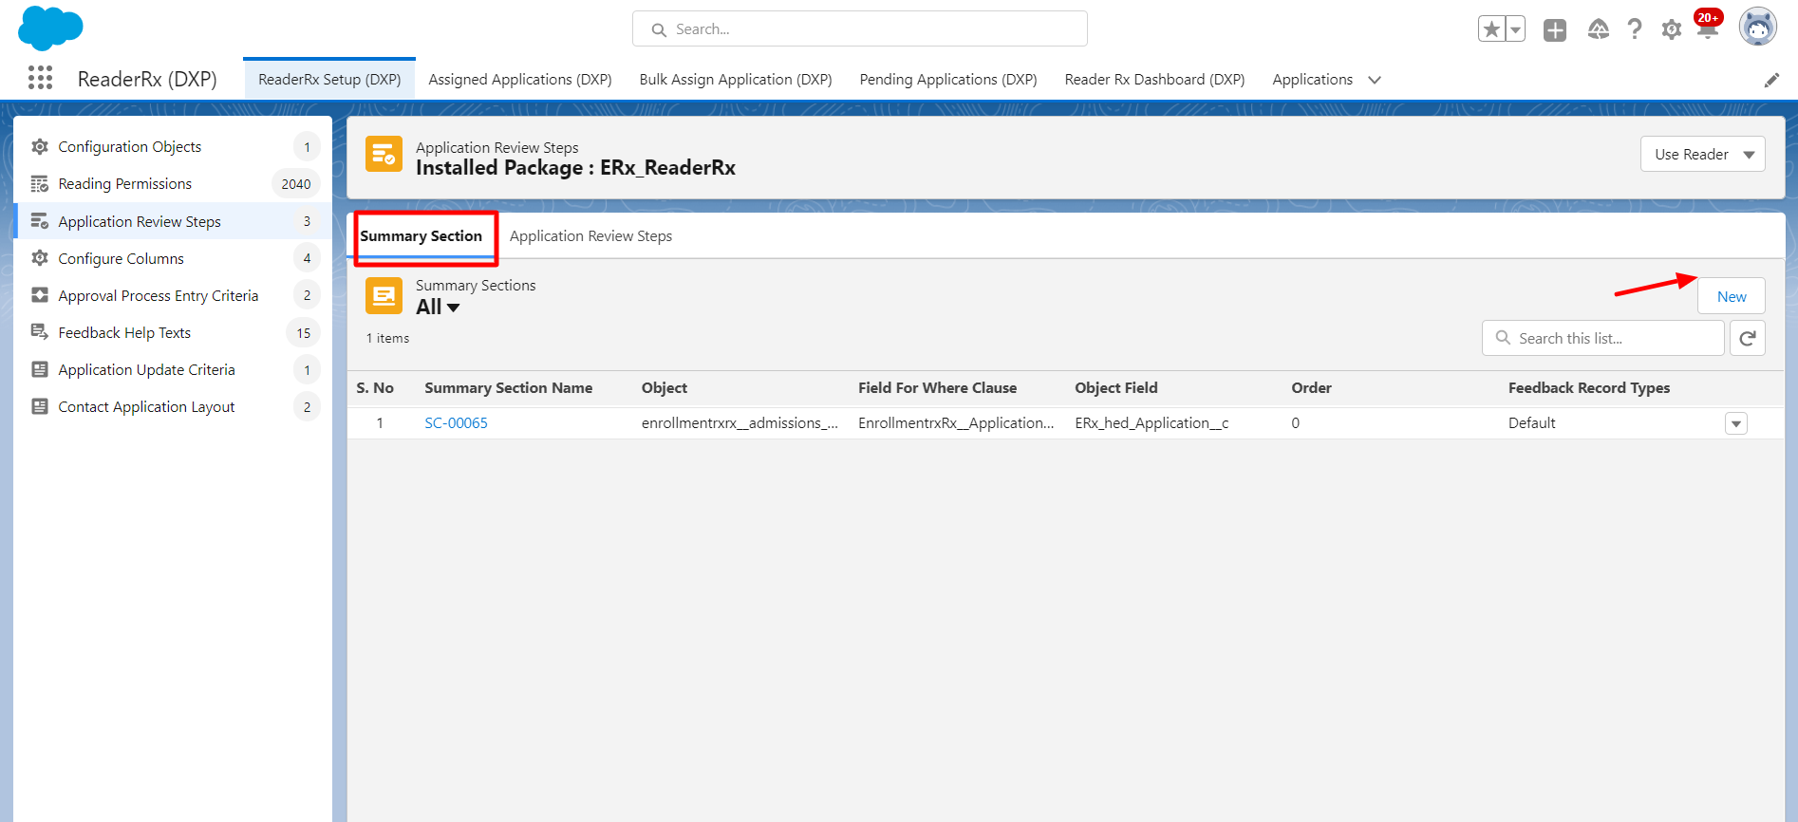
Task: Select Reading Permissions in the sidebar
Action: [124, 183]
